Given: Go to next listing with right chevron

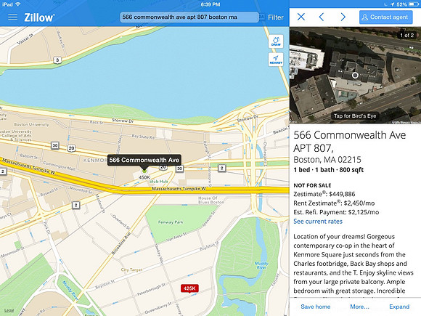Looking at the screenshot, I should (343, 17).
